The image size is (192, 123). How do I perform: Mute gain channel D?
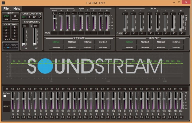(81, 33)
